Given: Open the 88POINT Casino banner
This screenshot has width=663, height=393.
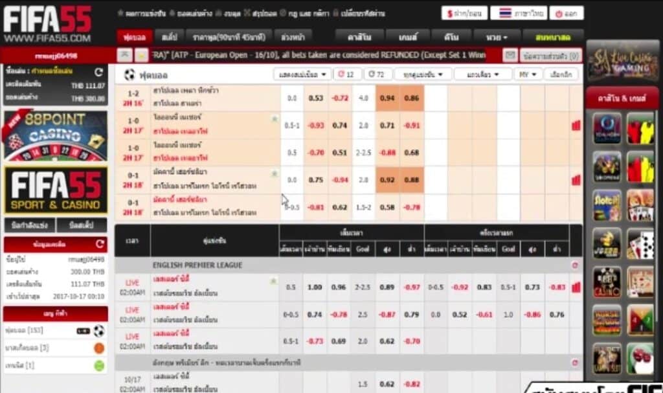Looking at the screenshot, I should [x=56, y=135].
